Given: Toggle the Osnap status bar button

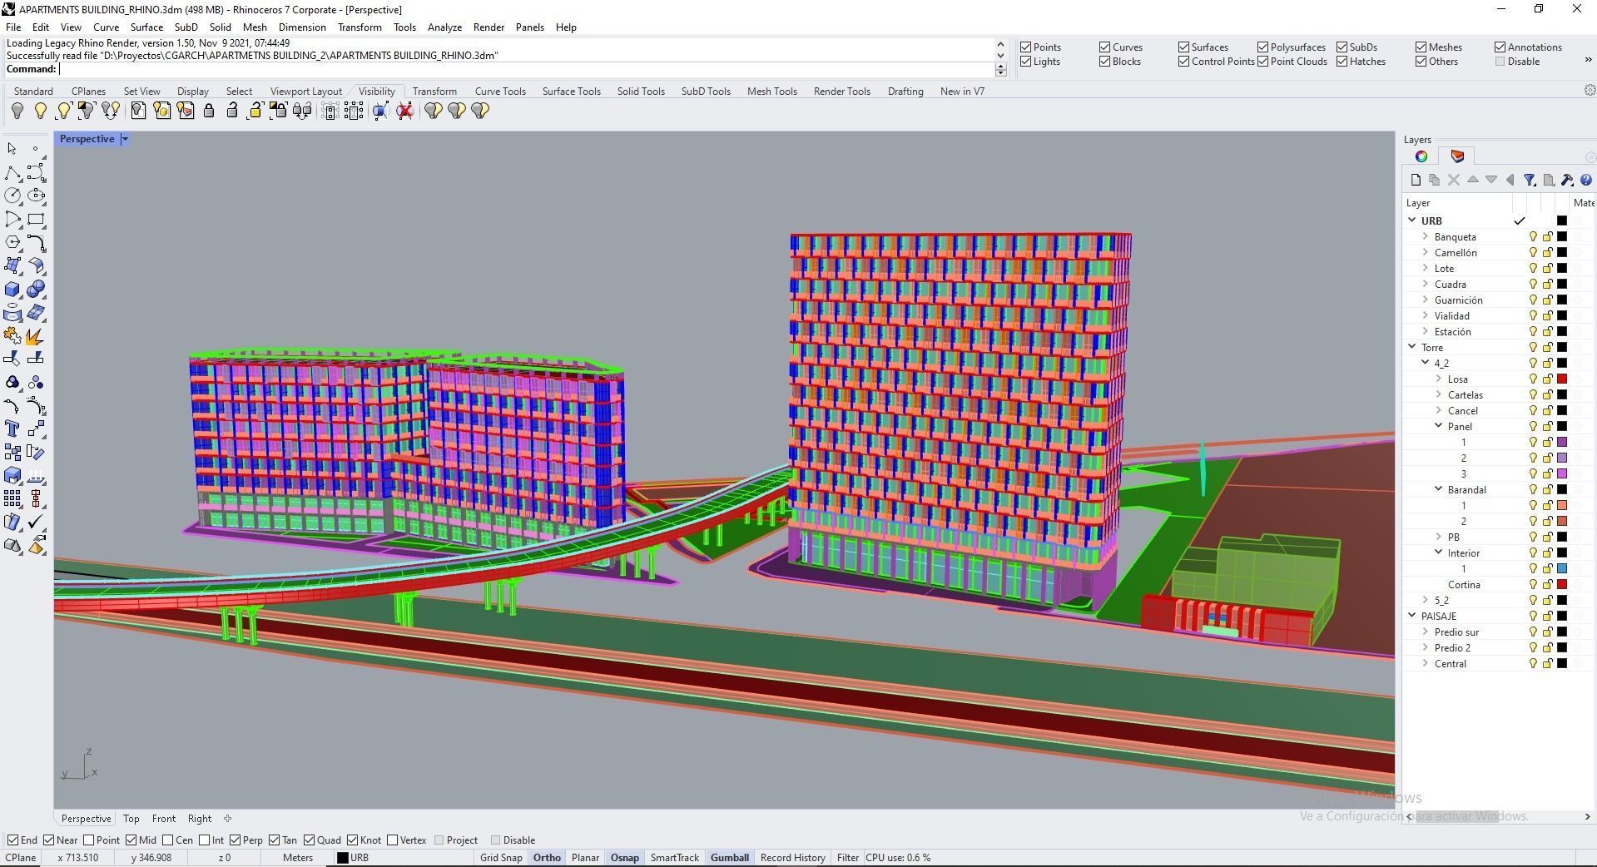Looking at the screenshot, I should [x=625, y=858].
